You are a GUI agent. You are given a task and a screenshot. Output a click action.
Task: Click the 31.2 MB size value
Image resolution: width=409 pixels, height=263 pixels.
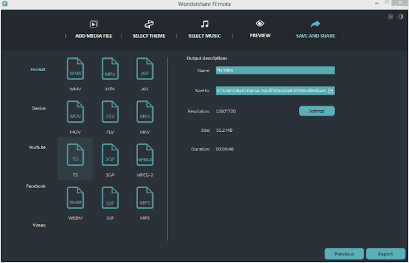pos(224,130)
